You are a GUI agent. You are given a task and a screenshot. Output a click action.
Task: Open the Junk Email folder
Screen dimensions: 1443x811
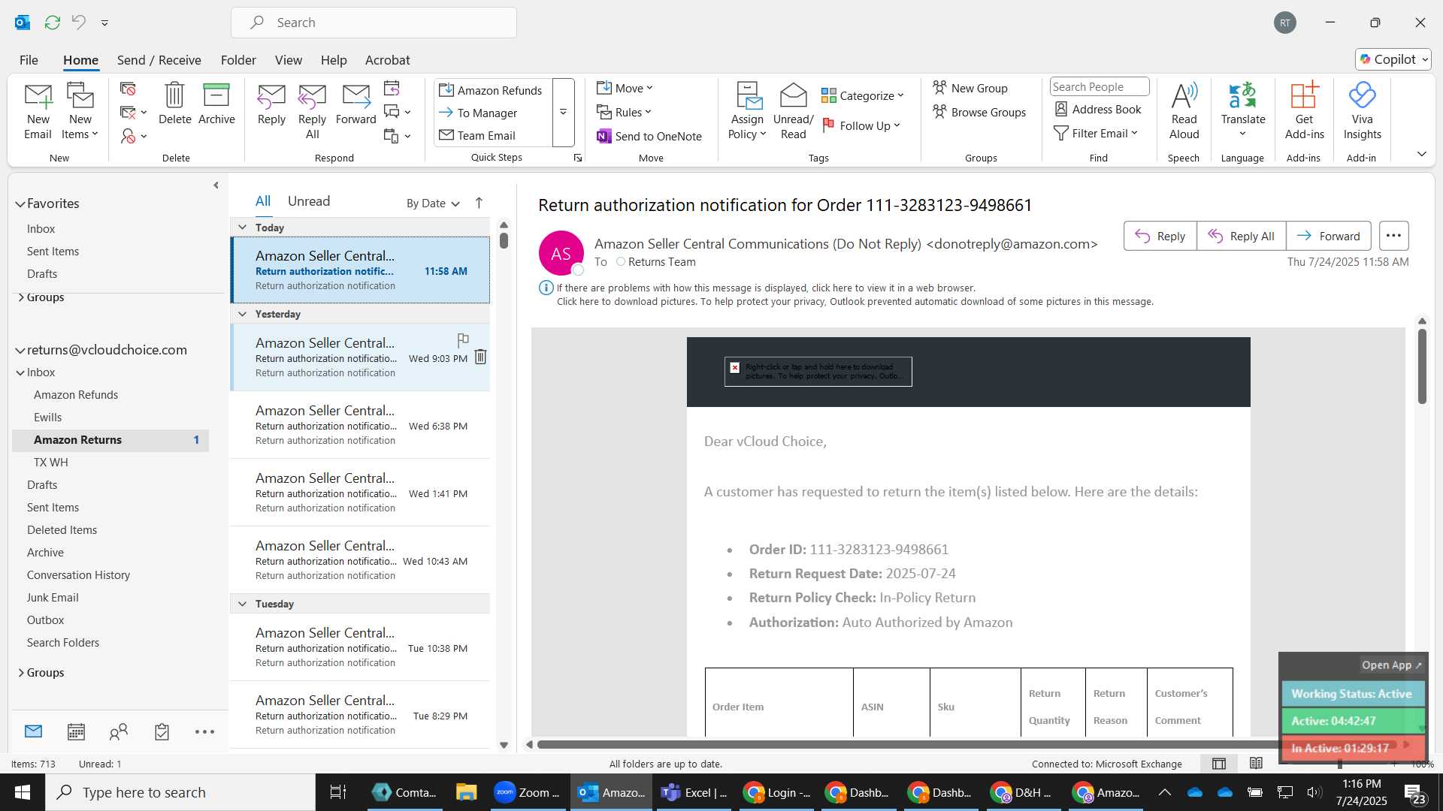point(53,598)
